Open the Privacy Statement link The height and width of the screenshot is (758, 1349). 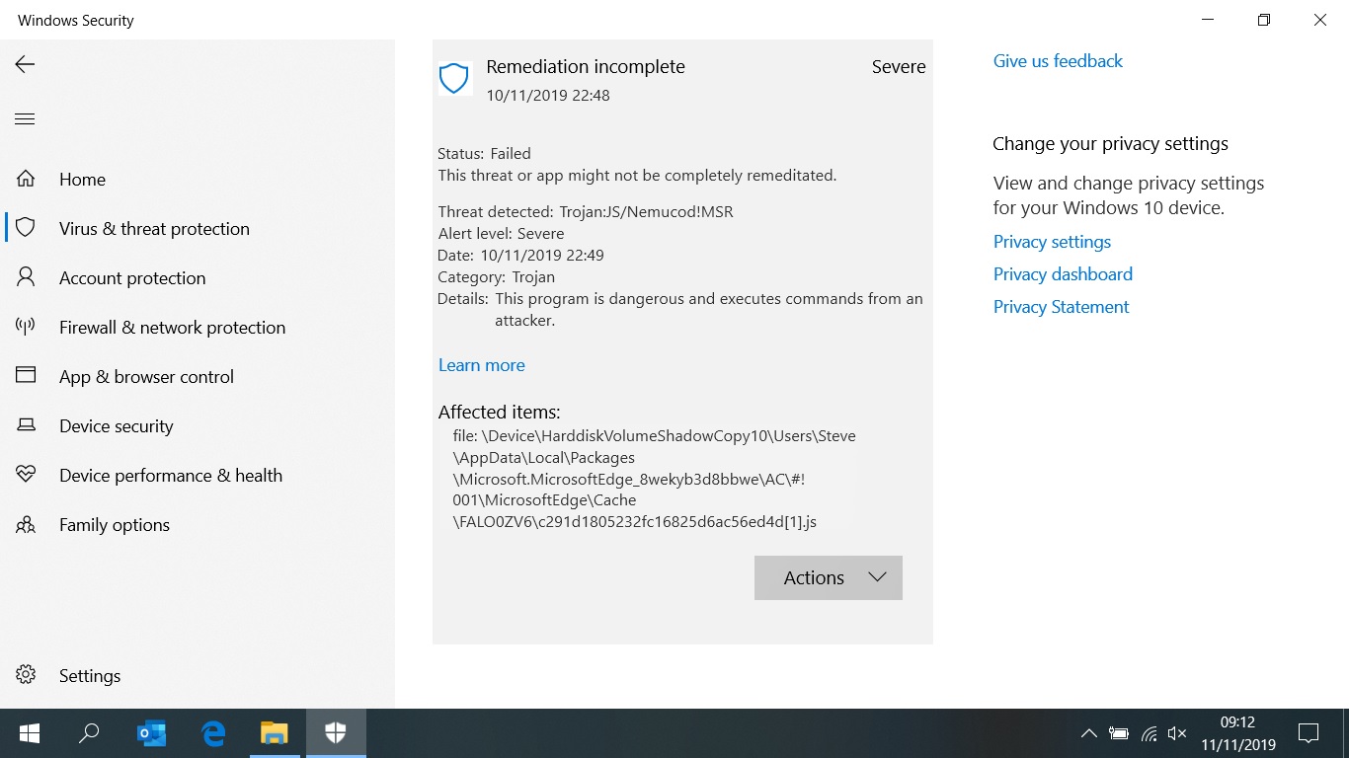[1061, 306]
